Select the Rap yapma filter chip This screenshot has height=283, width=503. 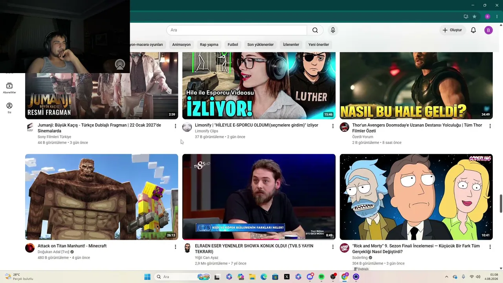coord(209,44)
